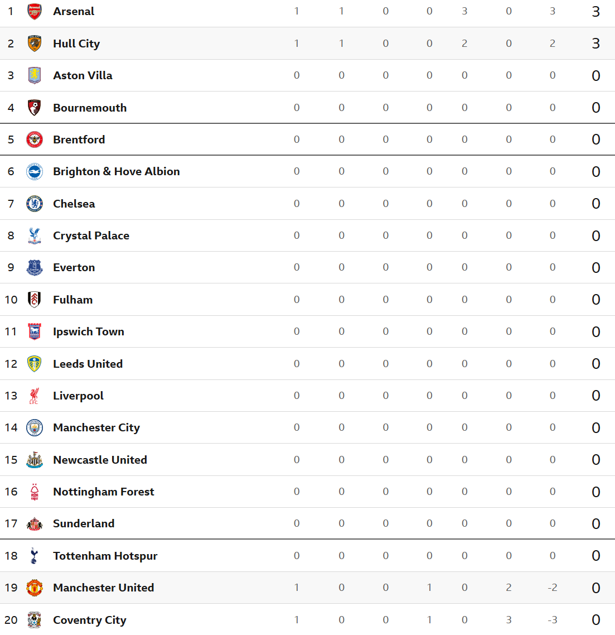Click the Arsenal club crest
This screenshot has height=635, width=615.
[35, 11]
